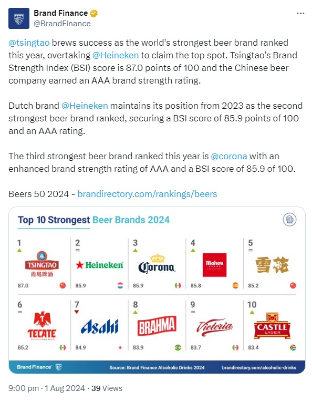Open the @corona mention link
The height and width of the screenshot is (402, 312).
[229, 156]
